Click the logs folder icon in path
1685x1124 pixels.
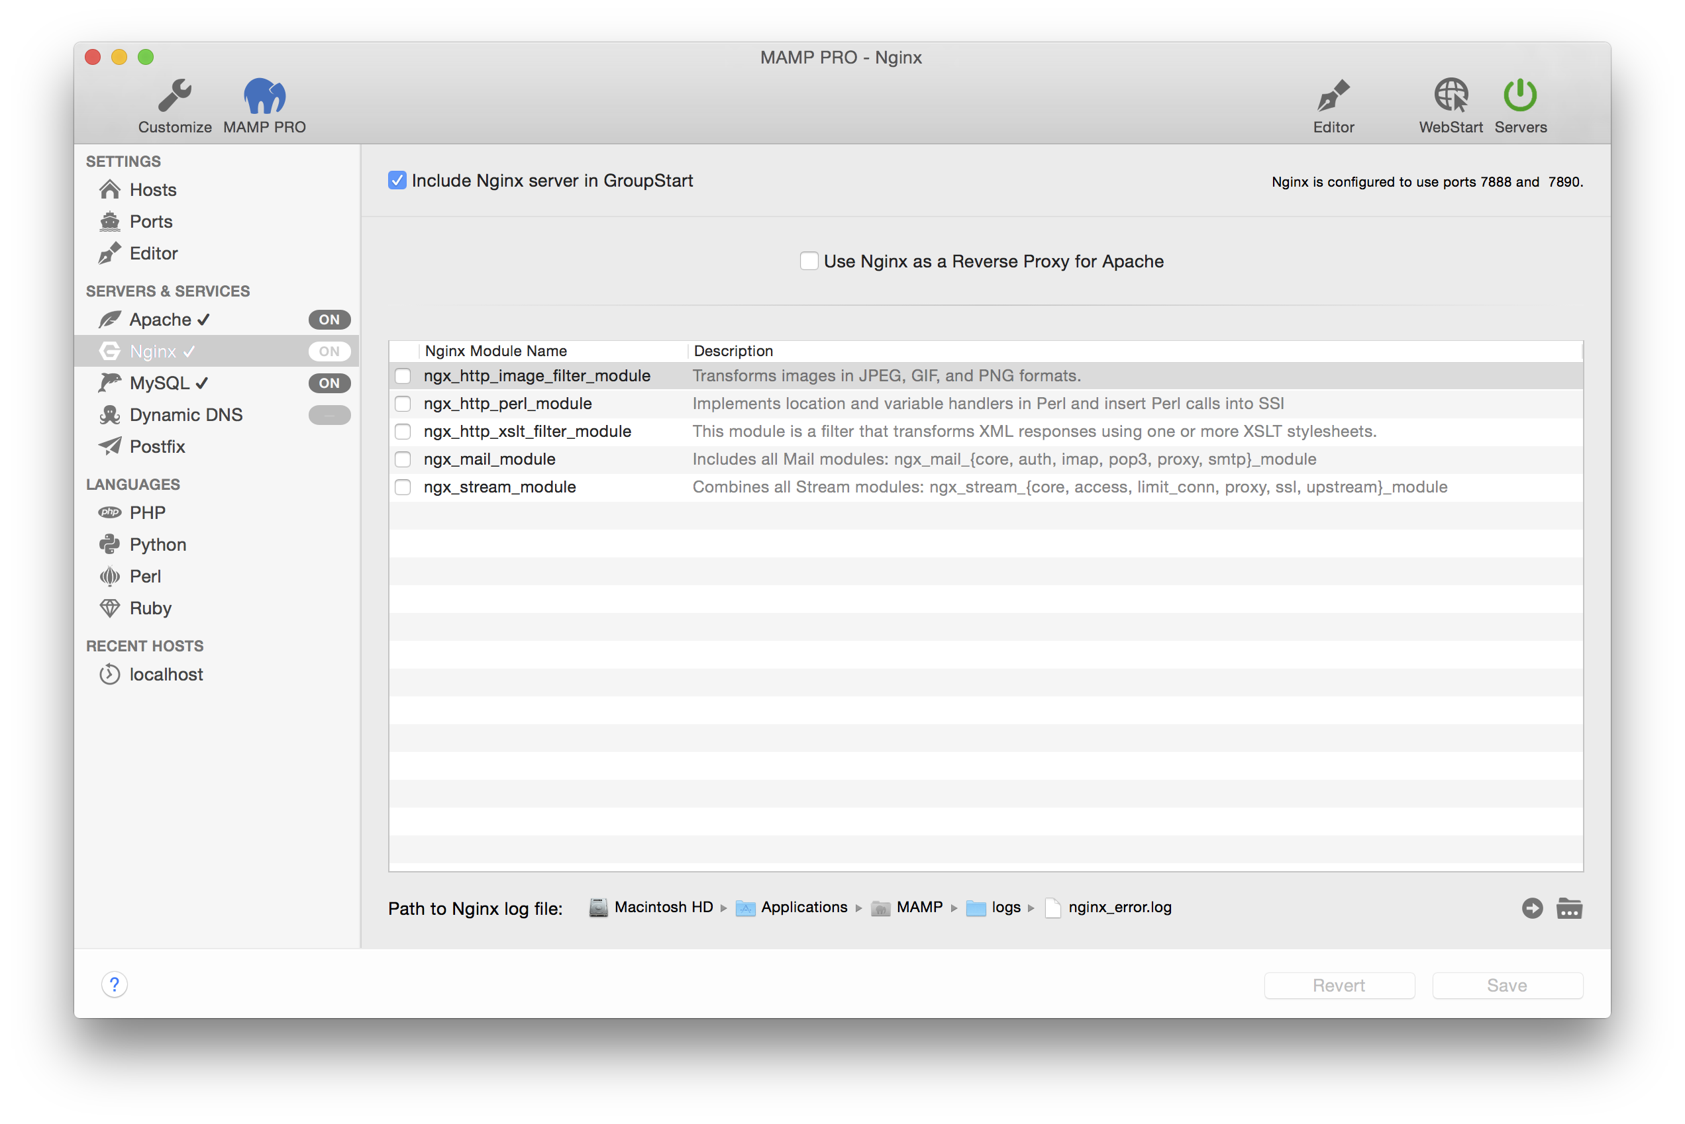[x=976, y=908]
